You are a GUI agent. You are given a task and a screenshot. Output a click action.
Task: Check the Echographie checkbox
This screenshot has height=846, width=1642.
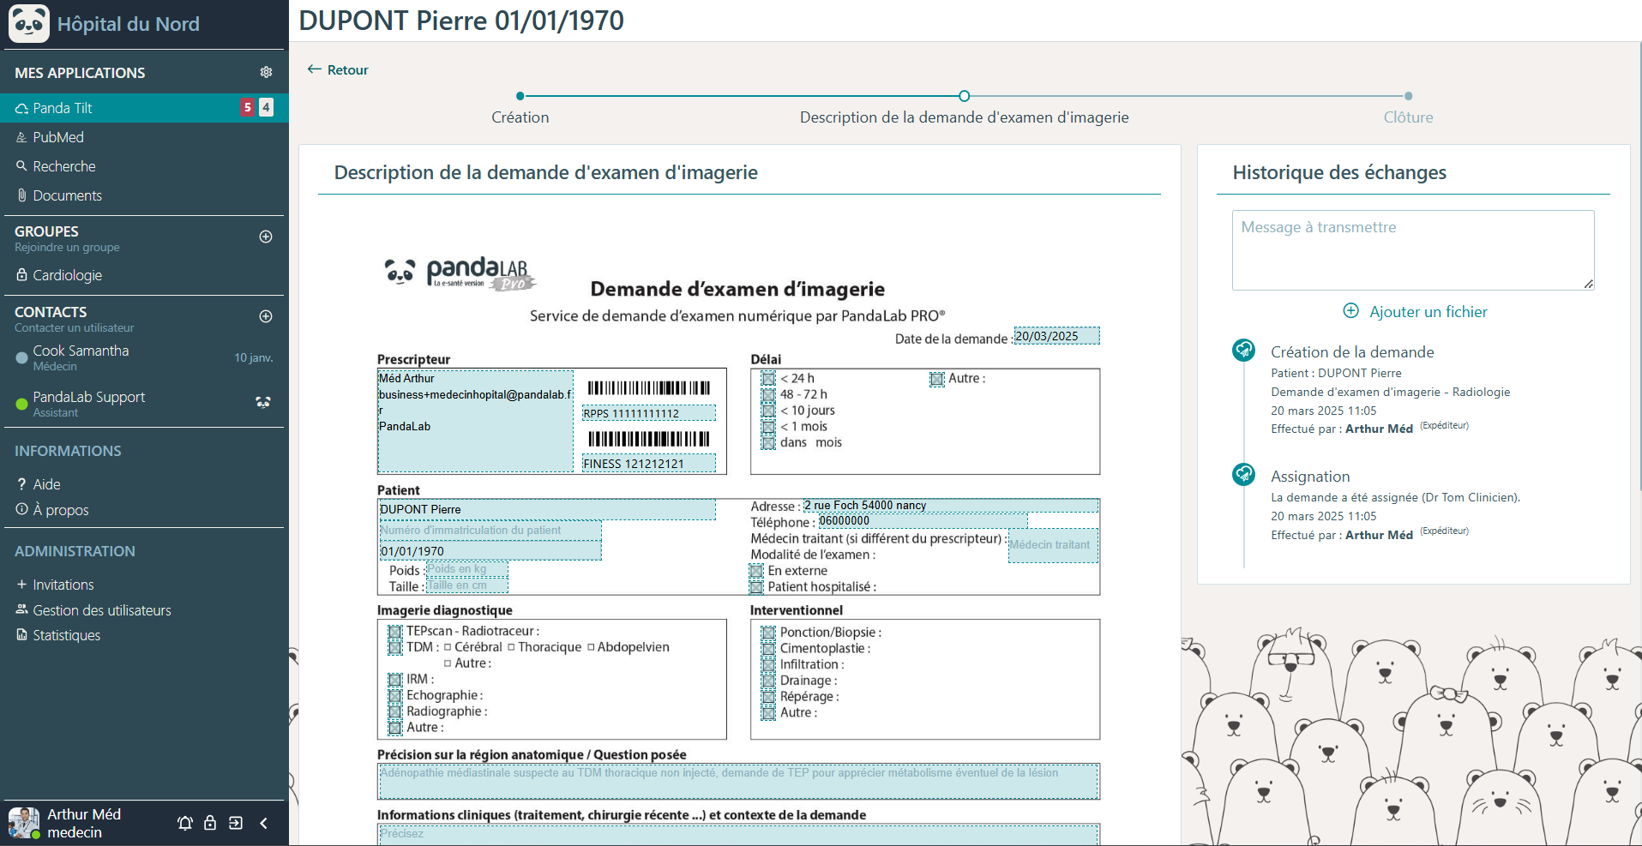pyautogui.click(x=394, y=696)
